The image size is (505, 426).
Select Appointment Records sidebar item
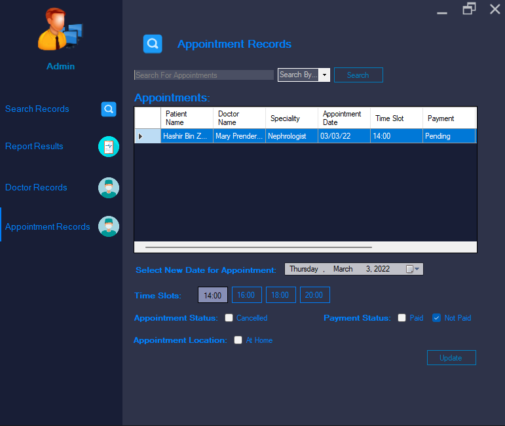pyautogui.click(x=48, y=227)
